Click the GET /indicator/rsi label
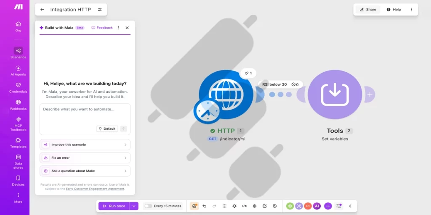 [226, 139]
